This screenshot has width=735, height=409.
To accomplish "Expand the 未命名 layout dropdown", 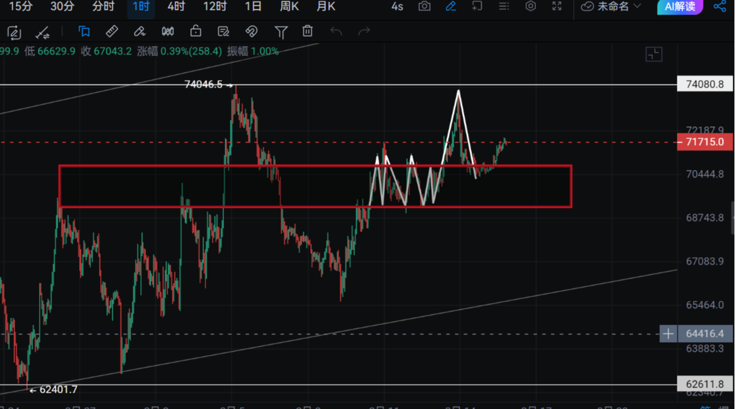I will (x=612, y=6).
